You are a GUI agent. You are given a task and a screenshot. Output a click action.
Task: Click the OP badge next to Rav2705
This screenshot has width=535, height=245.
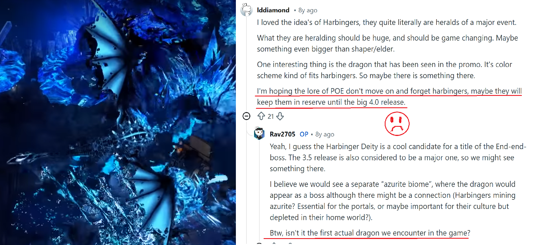pos(304,134)
